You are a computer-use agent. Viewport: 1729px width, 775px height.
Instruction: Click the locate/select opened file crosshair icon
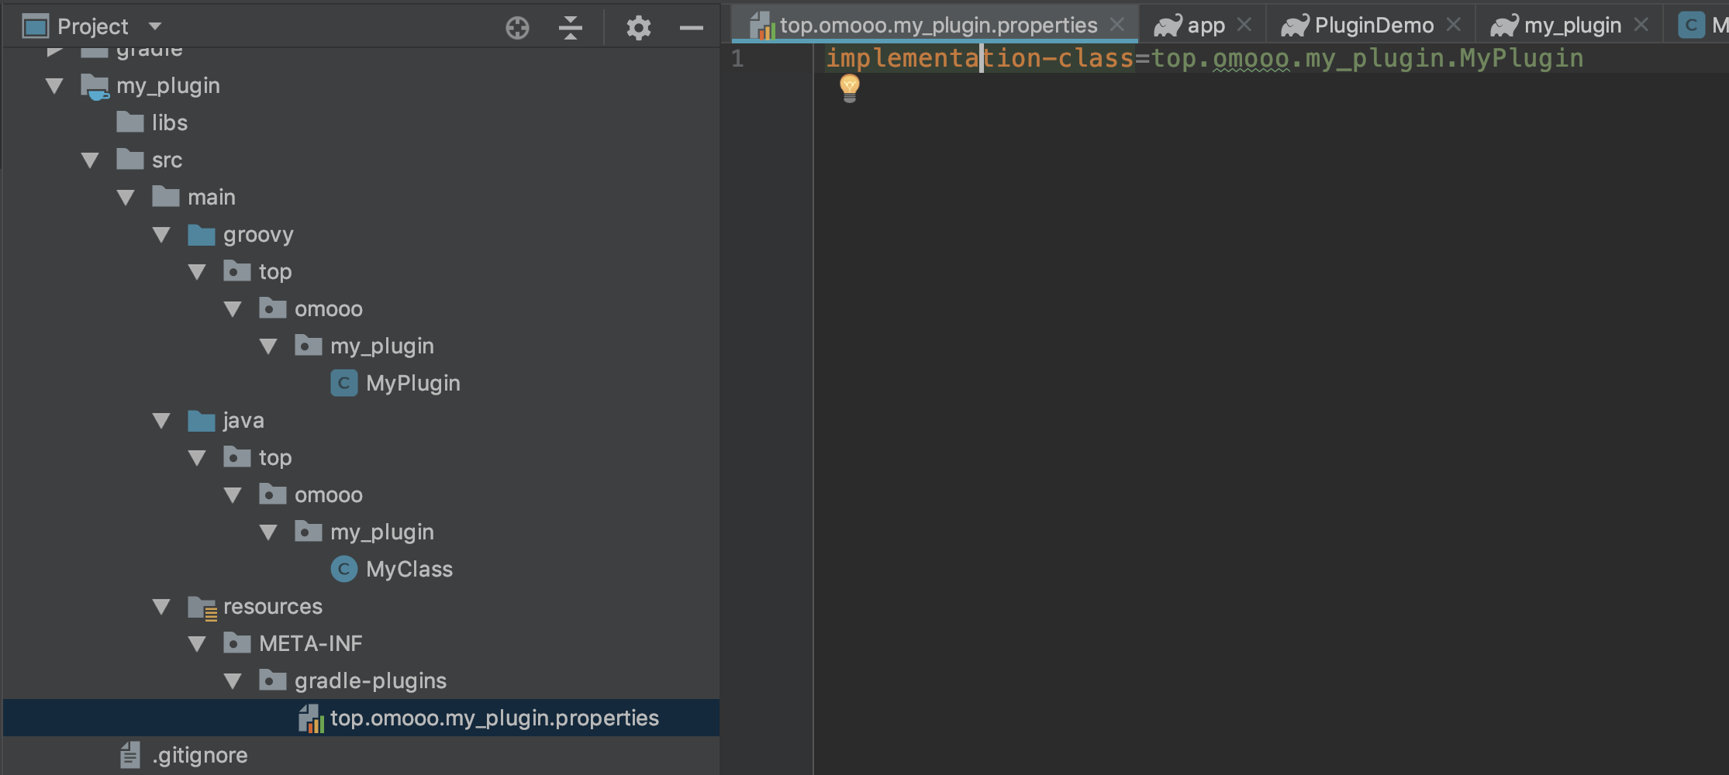coord(517,28)
